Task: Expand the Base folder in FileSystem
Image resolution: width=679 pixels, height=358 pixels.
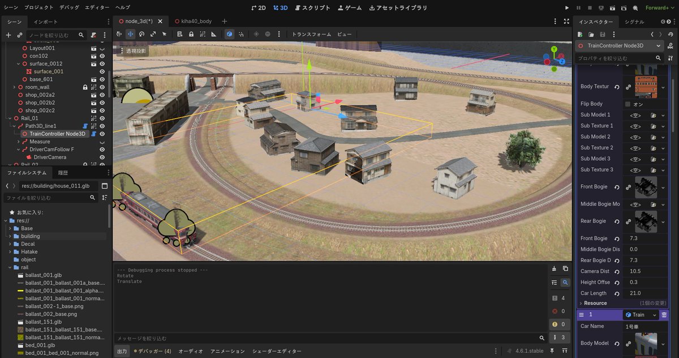Action: (10, 228)
